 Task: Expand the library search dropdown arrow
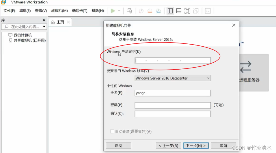tap(44, 27)
